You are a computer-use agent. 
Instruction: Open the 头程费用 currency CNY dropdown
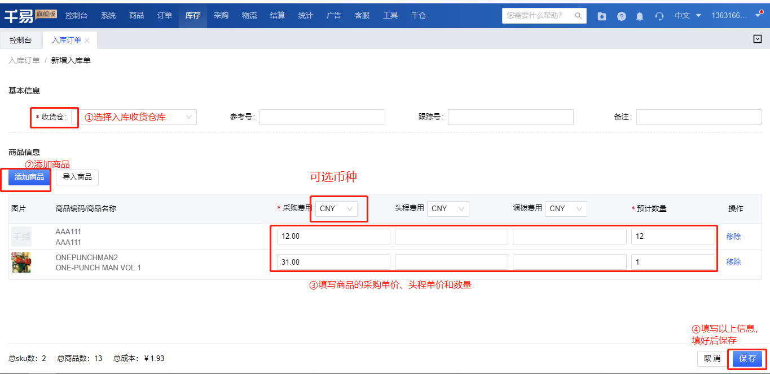[x=448, y=208]
